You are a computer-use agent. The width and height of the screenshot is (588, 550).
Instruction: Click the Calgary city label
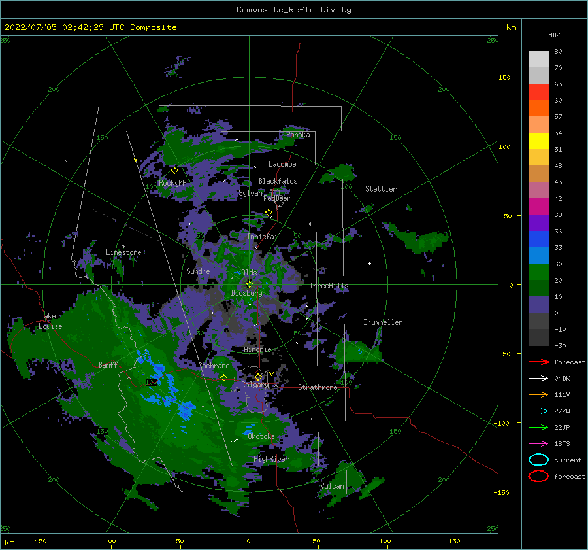pos(255,385)
